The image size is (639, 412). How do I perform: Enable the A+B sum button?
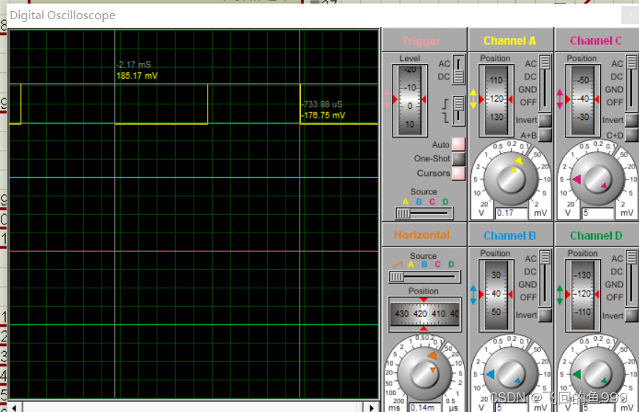click(x=545, y=135)
